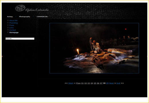Jump to End of gallery pagination
This screenshot has width=149, height=103.
(118, 83)
